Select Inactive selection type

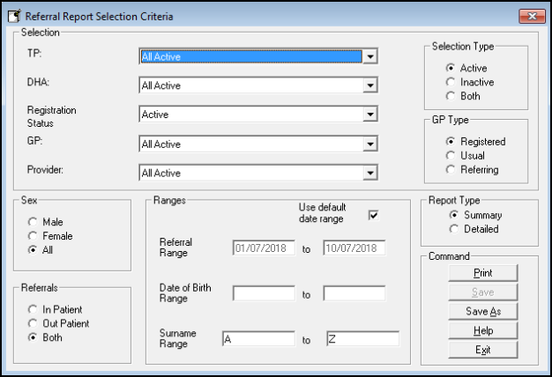click(451, 82)
